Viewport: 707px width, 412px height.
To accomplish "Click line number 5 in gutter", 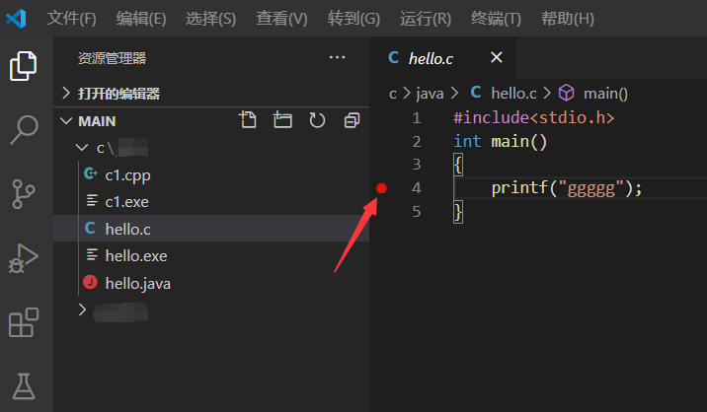I will pyautogui.click(x=416, y=212).
